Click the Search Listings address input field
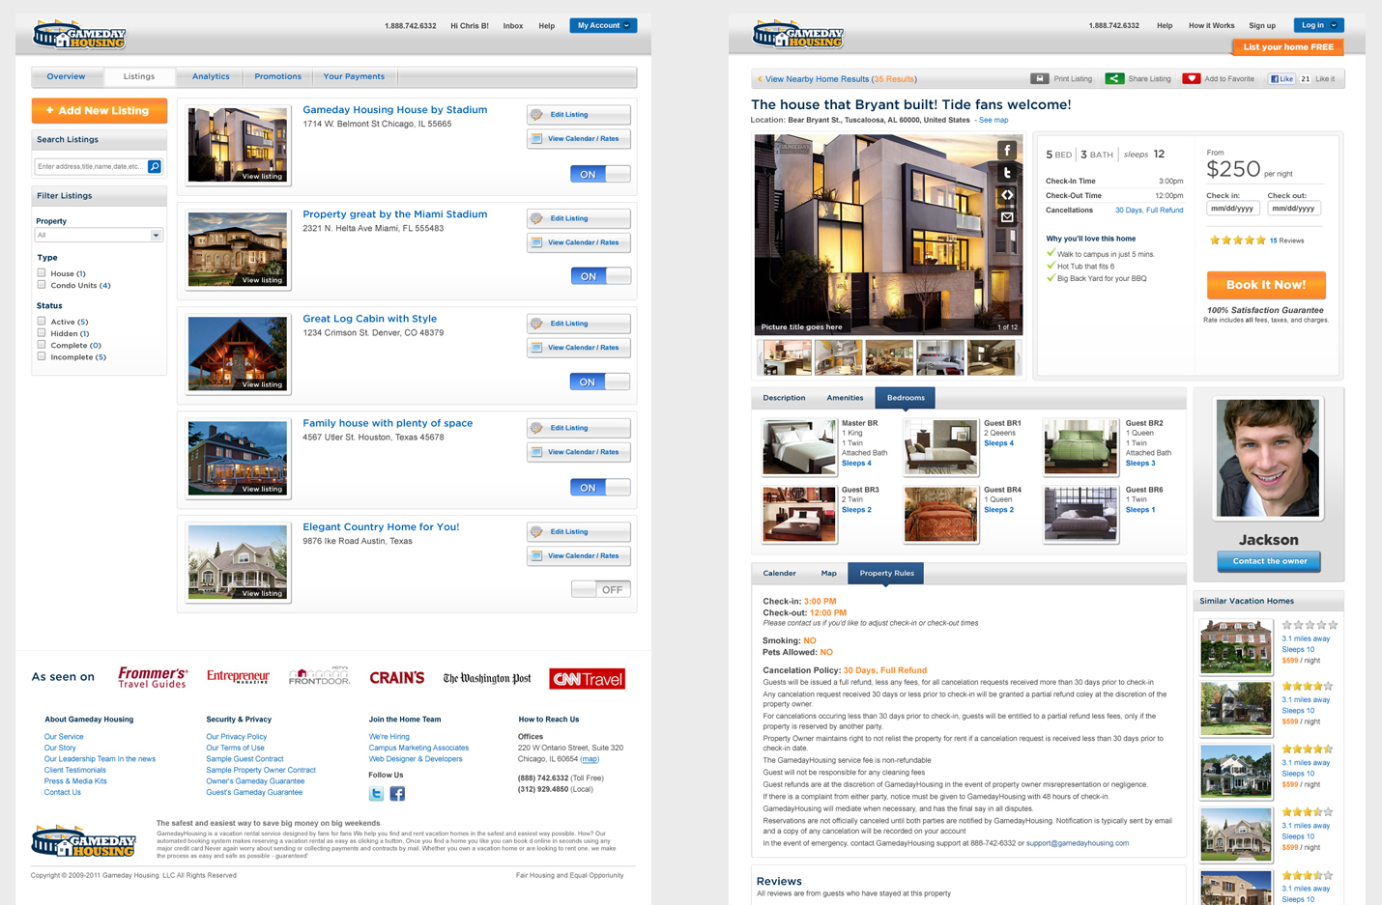This screenshot has height=905, width=1382. [x=92, y=166]
